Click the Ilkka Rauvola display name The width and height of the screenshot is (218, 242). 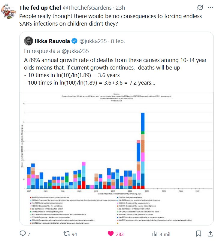click(x=53, y=41)
